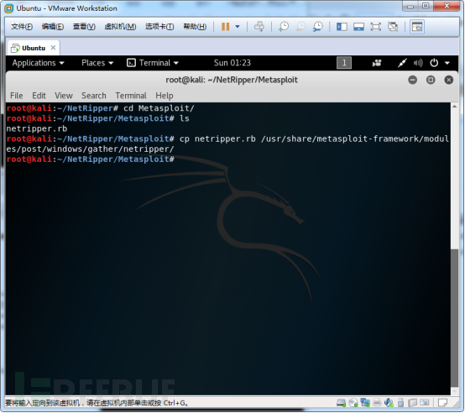465x413 pixels.
Task: Toggle the thumbnail bar view icon
Action: pyautogui.click(x=358, y=27)
